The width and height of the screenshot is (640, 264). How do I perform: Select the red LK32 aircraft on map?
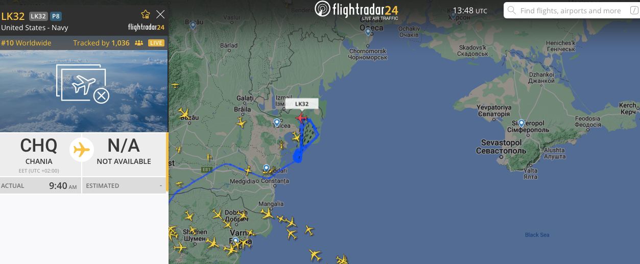301,118
